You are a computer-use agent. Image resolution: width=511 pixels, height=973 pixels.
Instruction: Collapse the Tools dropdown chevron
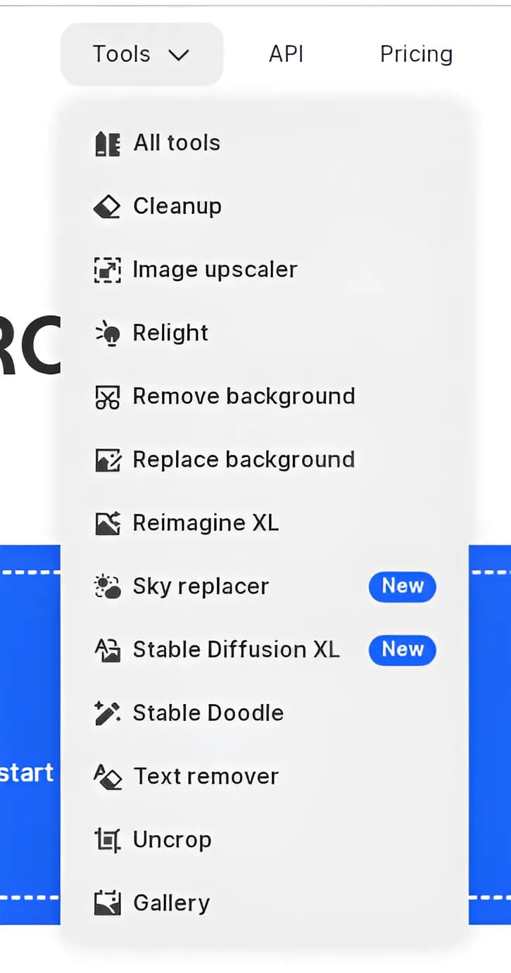coord(179,55)
